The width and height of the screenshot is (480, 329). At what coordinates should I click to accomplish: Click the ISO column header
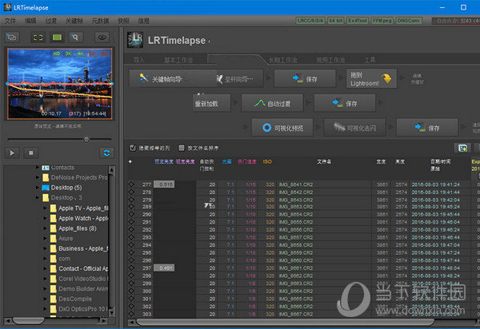pyautogui.click(x=267, y=161)
